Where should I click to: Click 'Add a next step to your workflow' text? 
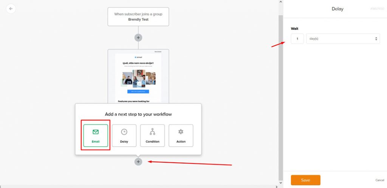click(138, 114)
